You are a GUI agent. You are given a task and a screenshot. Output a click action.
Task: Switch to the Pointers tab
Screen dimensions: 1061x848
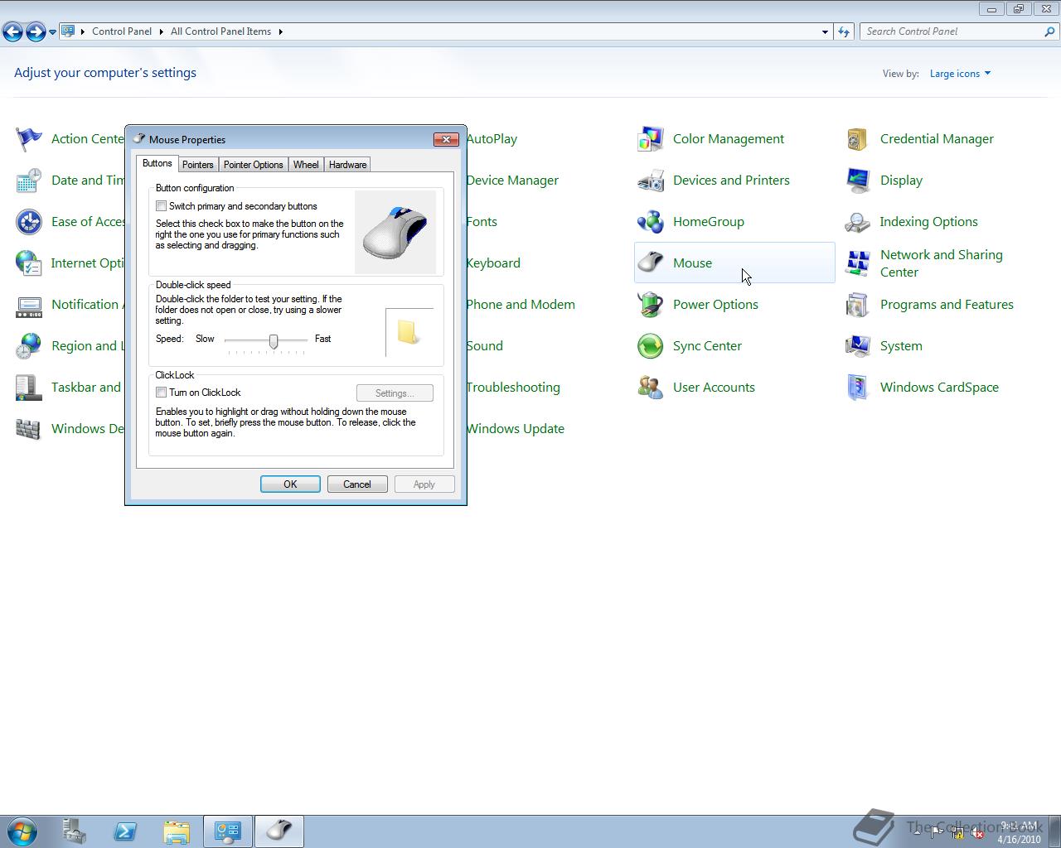click(x=197, y=164)
